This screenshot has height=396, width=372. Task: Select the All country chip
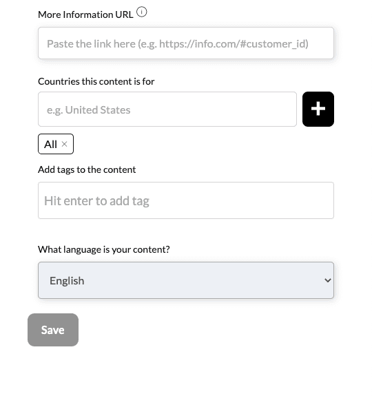pos(56,144)
